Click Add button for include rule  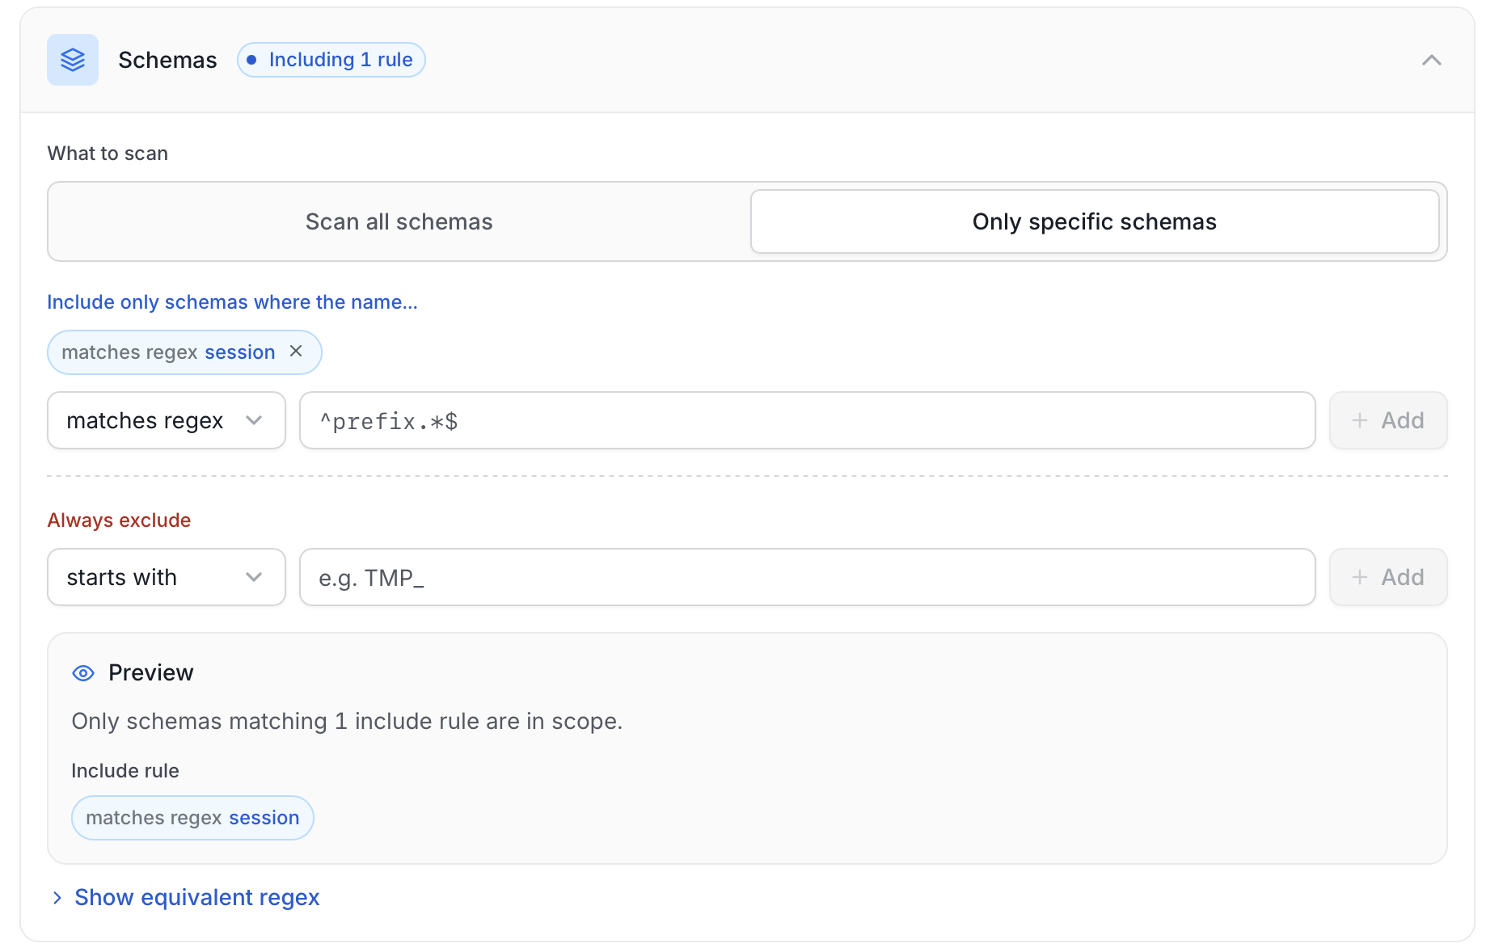point(1388,420)
